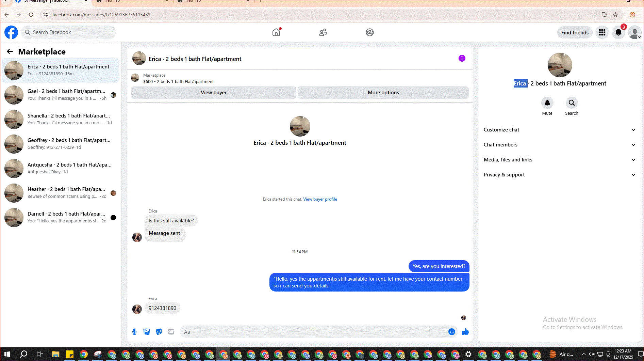Viewport: 644px width, 361px height.
Task: Open Antquesha's conversation in the list
Action: [x=61, y=169]
